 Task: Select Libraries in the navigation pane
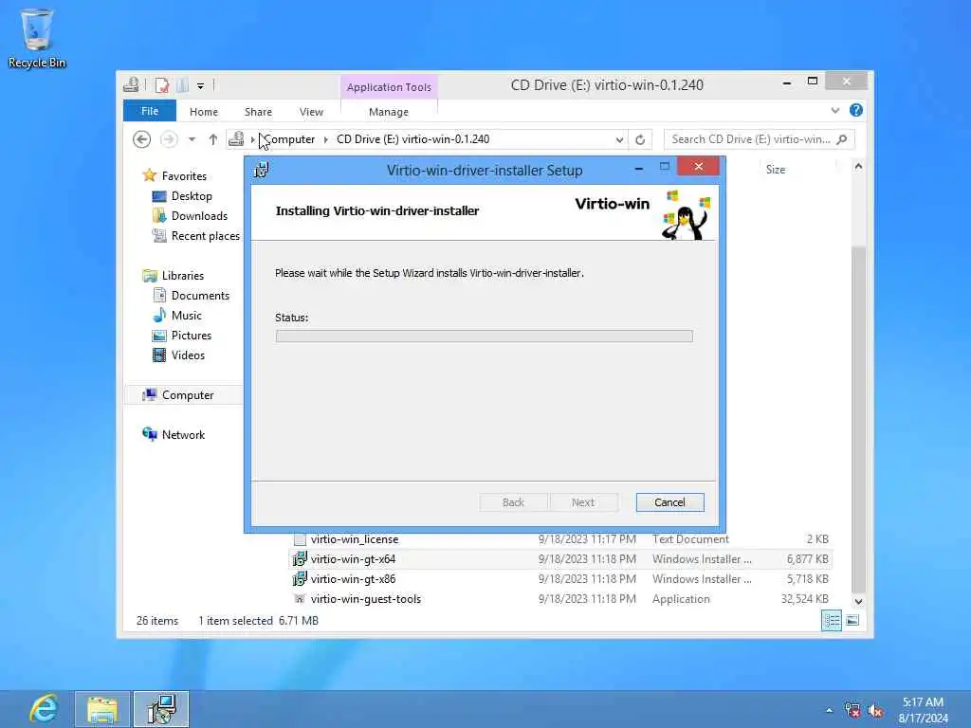click(x=183, y=276)
